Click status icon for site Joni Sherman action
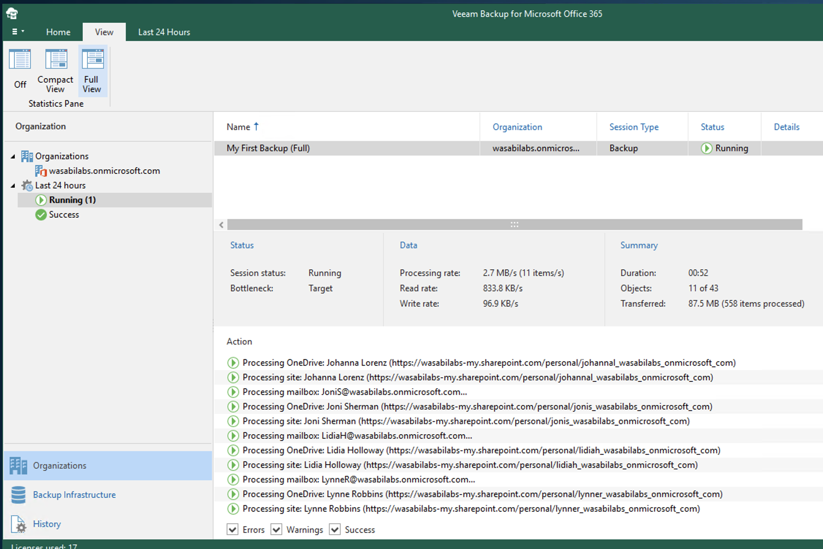 coord(233,421)
